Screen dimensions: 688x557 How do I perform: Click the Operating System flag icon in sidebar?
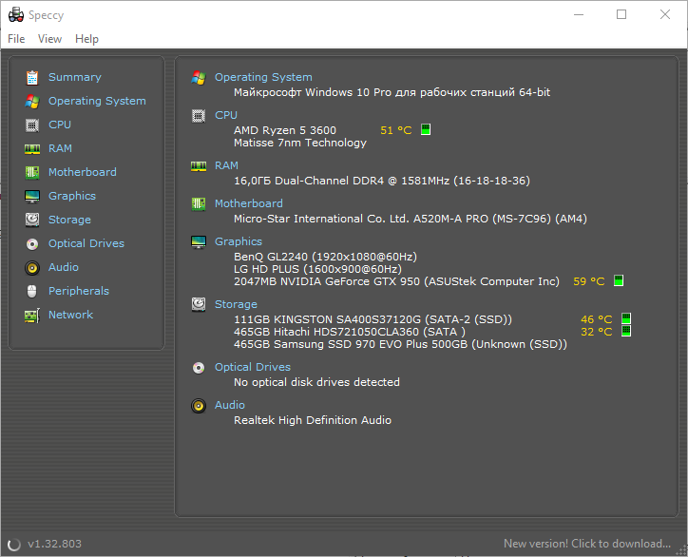pyautogui.click(x=32, y=101)
